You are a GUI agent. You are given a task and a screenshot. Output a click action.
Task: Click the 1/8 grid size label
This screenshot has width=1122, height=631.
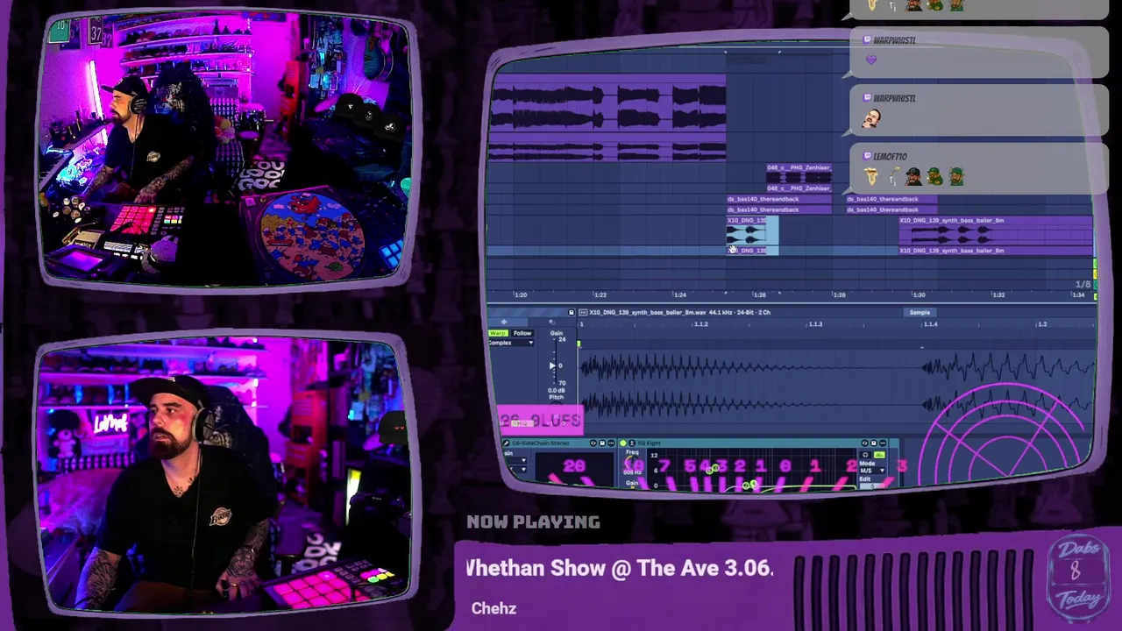pyautogui.click(x=1083, y=285)
